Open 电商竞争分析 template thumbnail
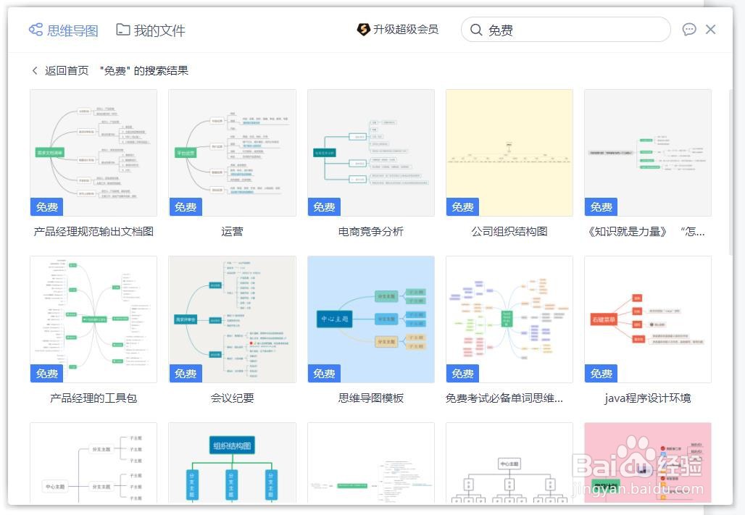Screen dimensions: 745x515 pos(371,153)
